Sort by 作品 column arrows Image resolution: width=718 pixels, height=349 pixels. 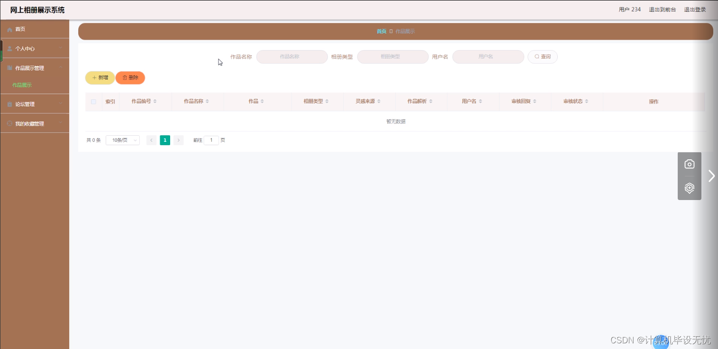[262, 102]
